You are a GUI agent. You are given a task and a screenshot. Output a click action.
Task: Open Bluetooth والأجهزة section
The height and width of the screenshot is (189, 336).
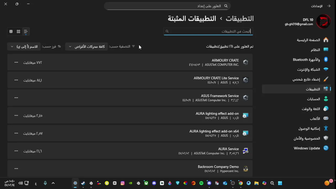(297, 60)
